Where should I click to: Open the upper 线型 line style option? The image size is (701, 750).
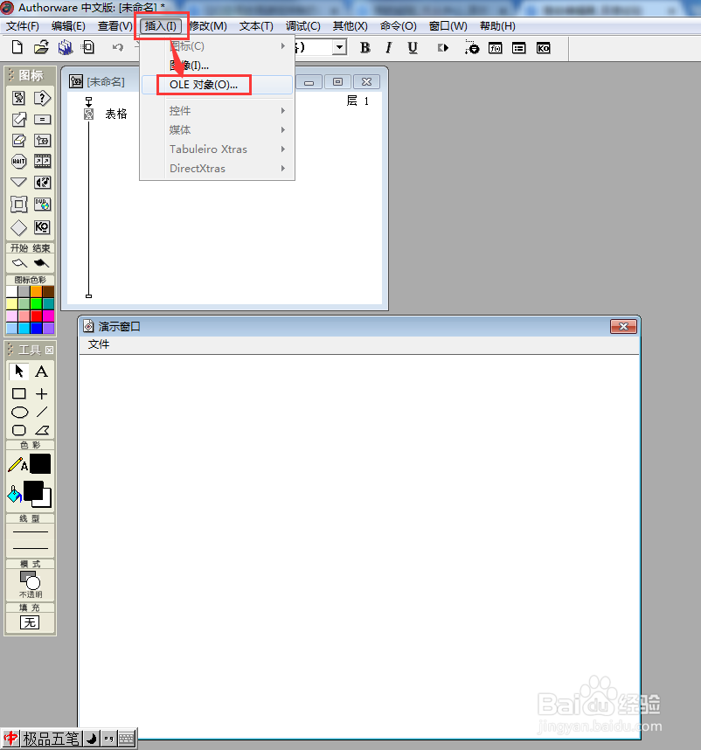pos(30,531)
